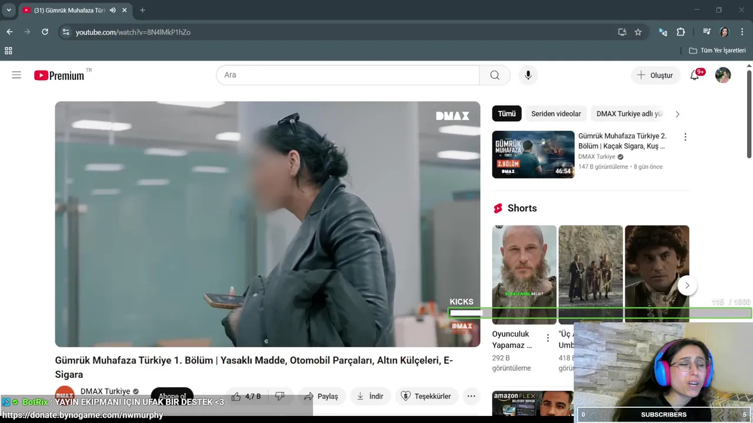Image resolution: width=753 pixels, height=423 pixels.
Task: Open the Extensions puzzle icon
Action: tap(681, 32)
